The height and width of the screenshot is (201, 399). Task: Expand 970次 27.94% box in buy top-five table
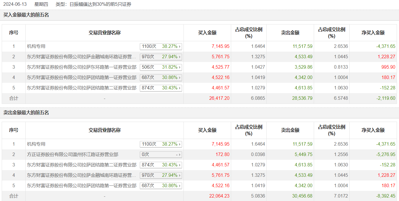point(161,57)
